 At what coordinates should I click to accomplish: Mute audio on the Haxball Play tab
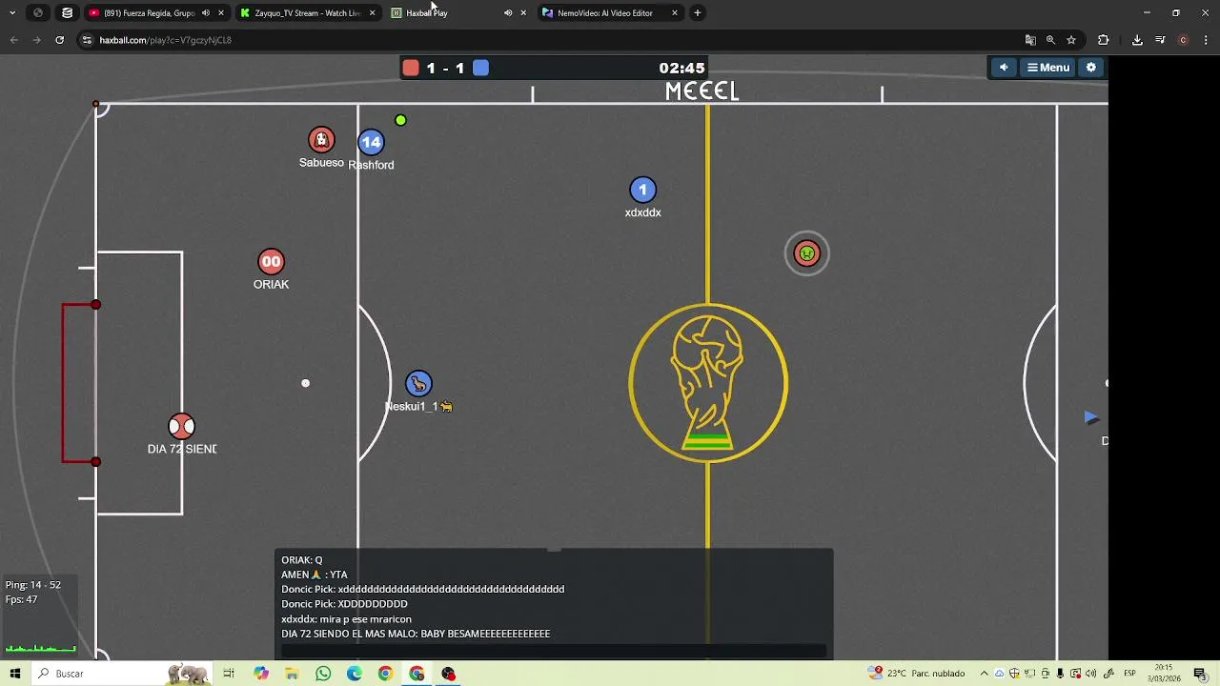coord(508,13)
